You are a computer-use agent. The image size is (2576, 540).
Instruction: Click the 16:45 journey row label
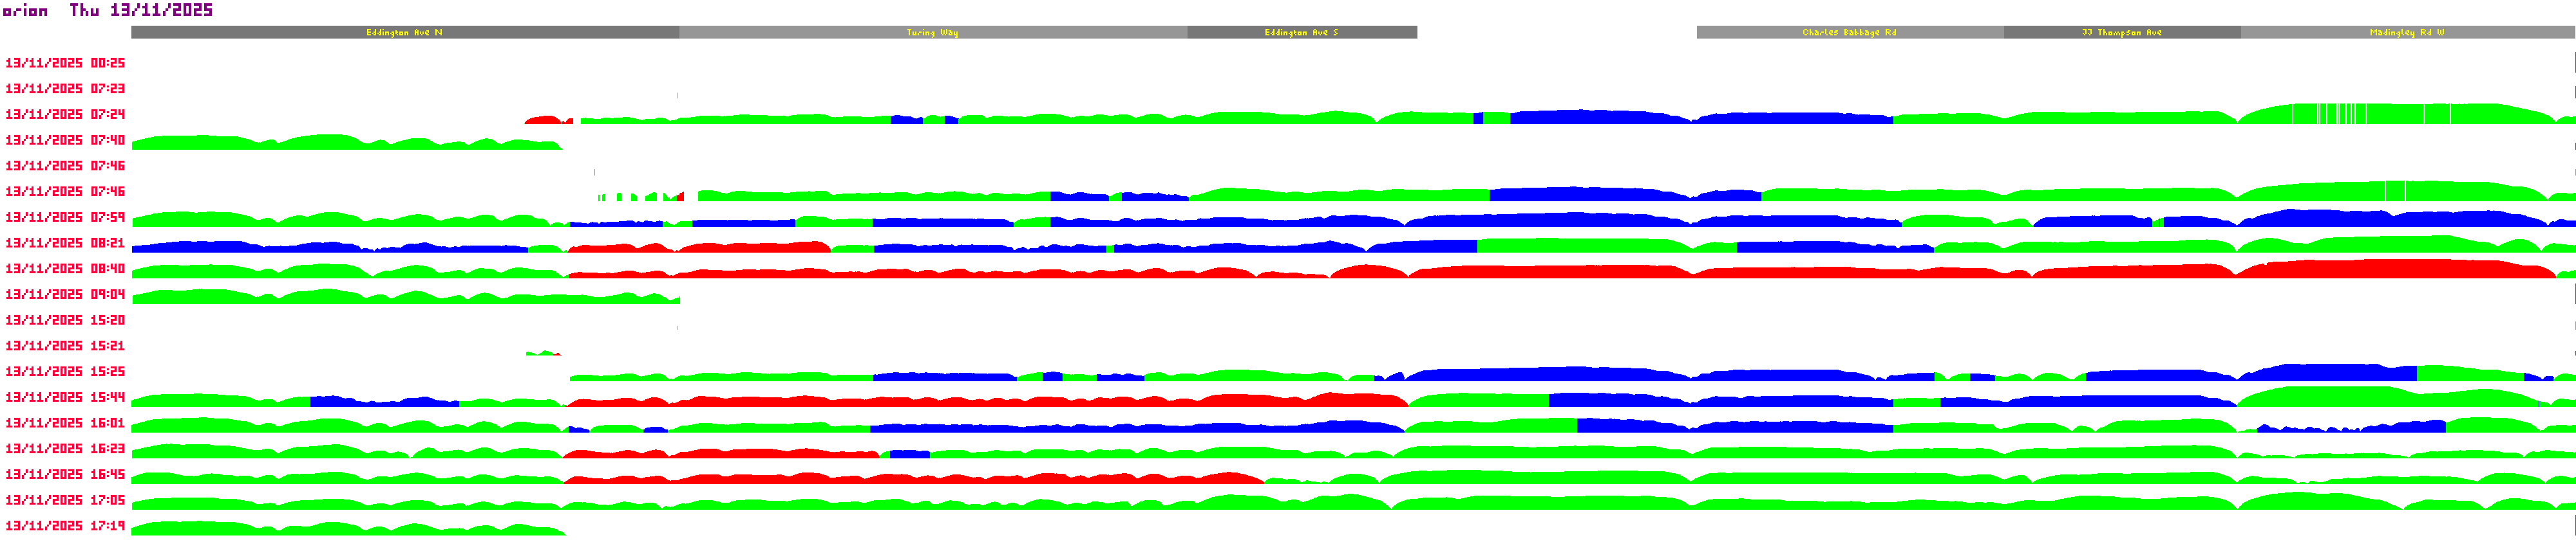[65, 475]
